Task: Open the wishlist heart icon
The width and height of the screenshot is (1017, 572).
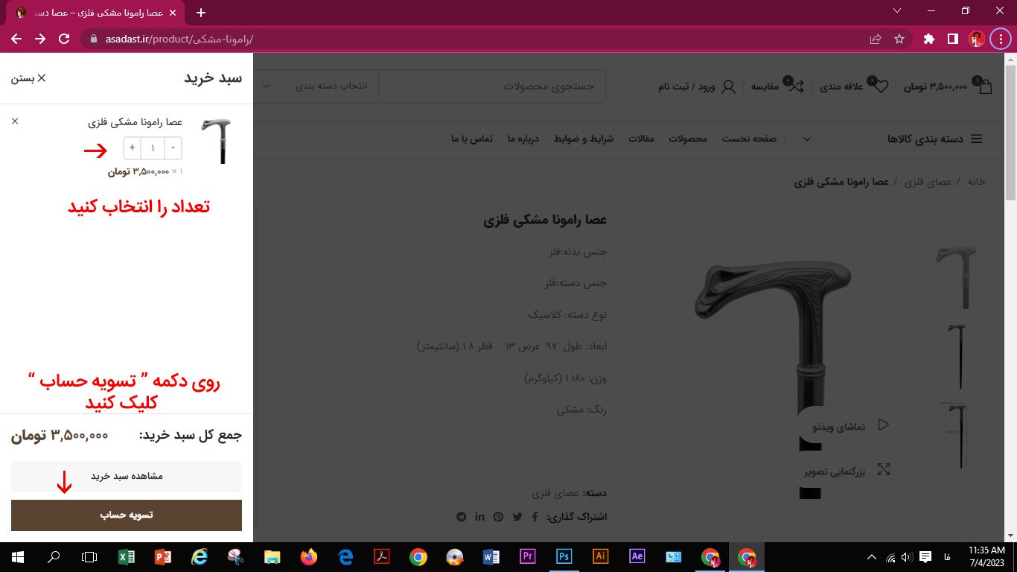Action: click(881, 86)
